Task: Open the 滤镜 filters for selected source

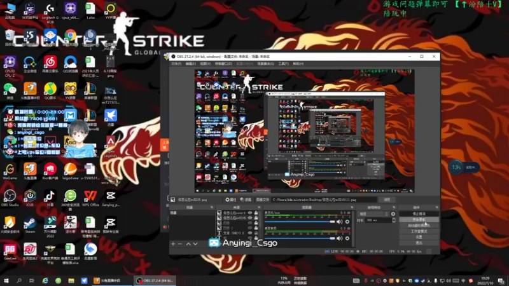Action: [246, 200]
